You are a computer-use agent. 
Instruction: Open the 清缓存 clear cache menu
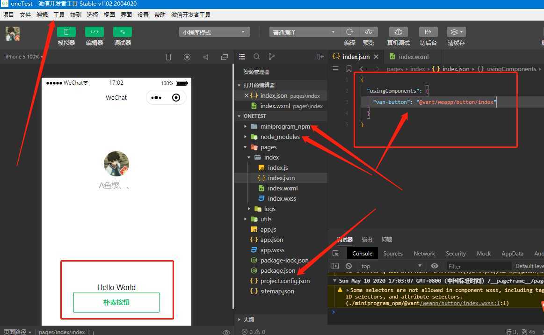pyautogui.click(x=456, y=32)
